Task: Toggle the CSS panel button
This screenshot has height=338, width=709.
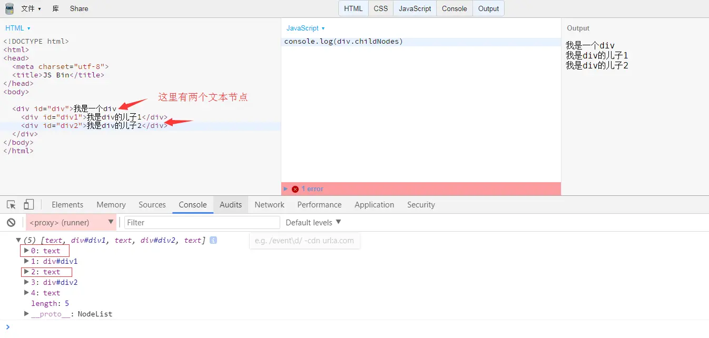Action: (381, 8)
